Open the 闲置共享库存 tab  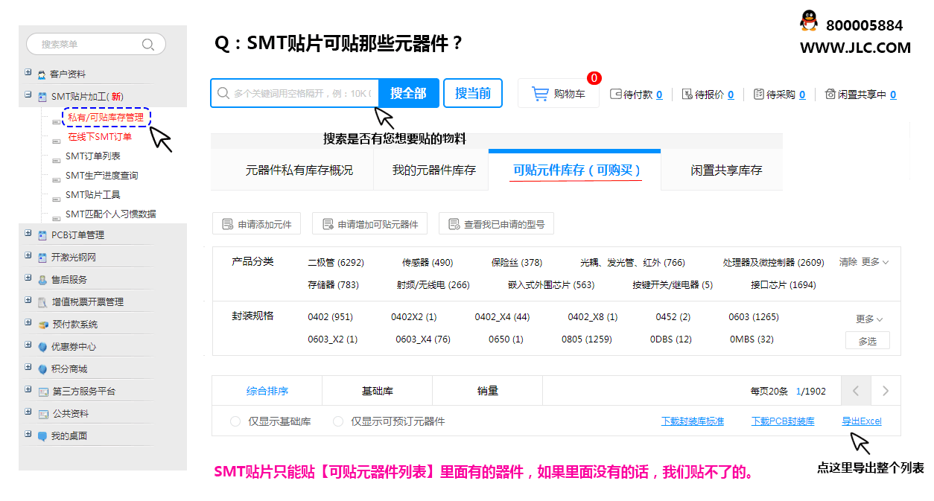click(725, 170)
